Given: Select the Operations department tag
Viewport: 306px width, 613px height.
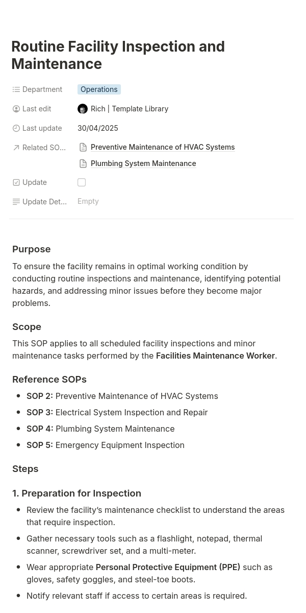Looking at the screenshot, I should [99, 89].
